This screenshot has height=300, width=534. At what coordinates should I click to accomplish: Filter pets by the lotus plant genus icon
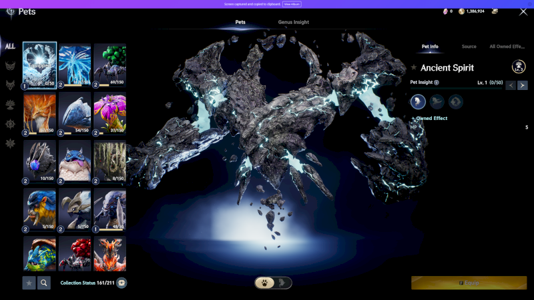coord(10,105)
